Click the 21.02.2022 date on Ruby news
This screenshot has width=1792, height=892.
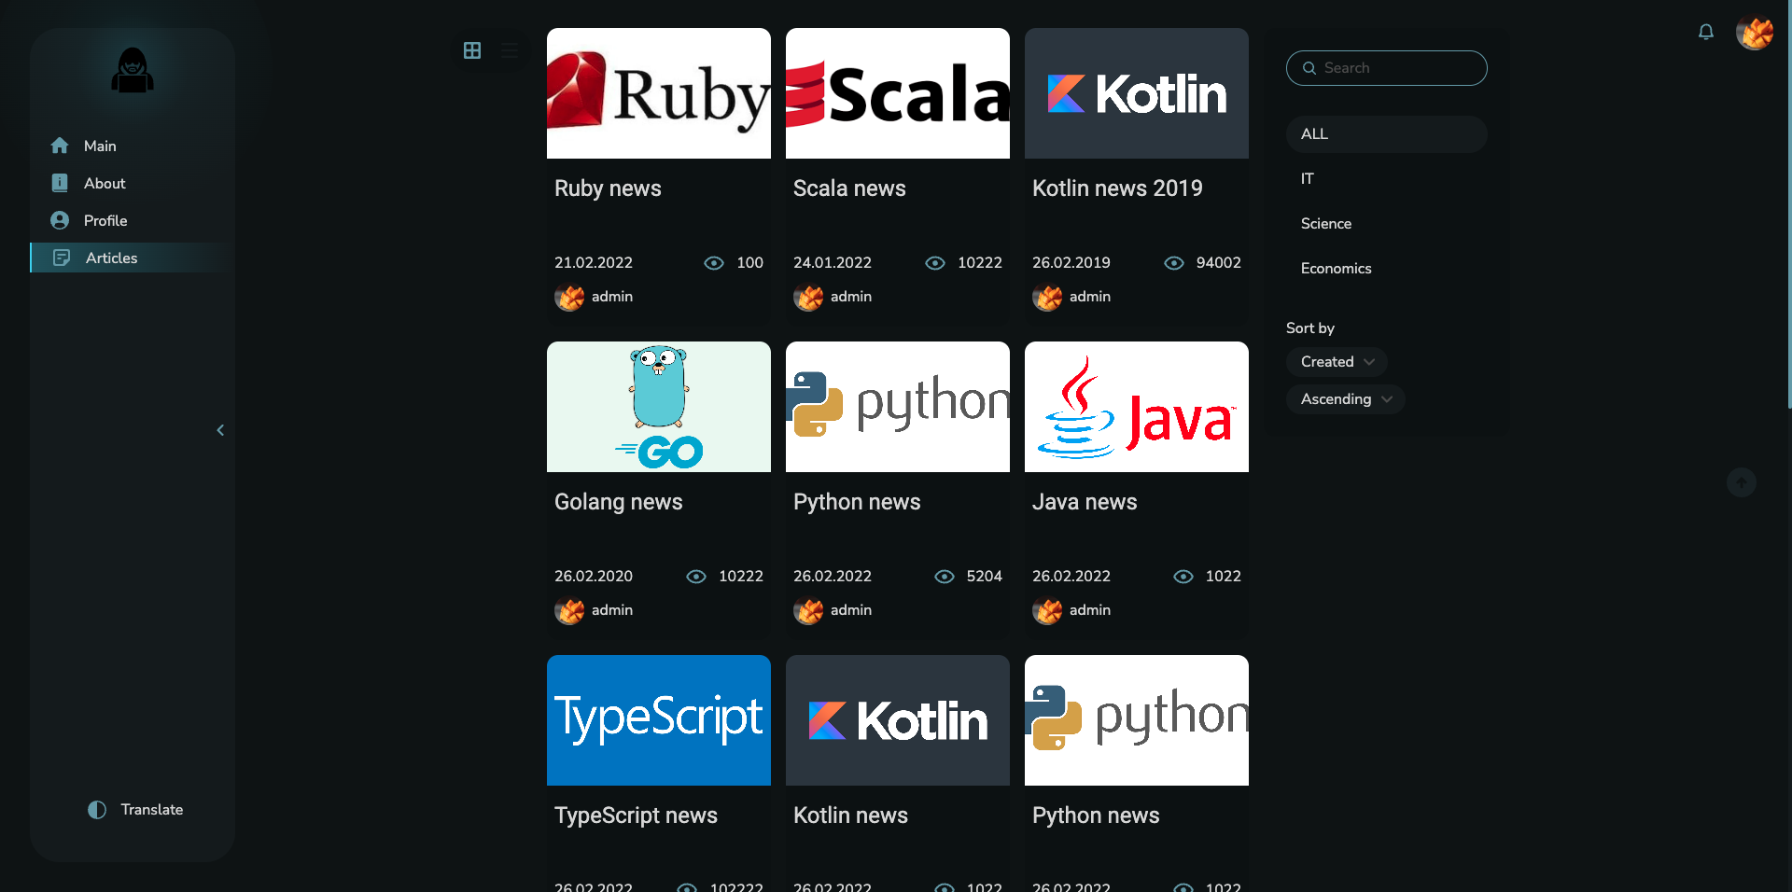594,263
